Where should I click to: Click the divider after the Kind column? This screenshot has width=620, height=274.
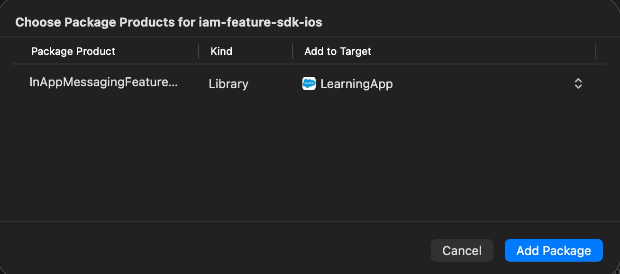[292, 51]
